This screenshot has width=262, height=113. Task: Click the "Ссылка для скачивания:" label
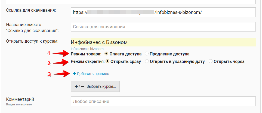pyautogui.click(x=31, y=11)
